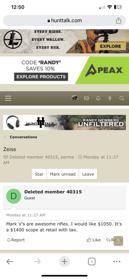Go back to Conversations list
Screen dimensions: 129x279
[x=23, y=137]
